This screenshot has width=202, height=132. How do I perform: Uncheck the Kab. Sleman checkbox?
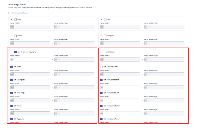12,106
